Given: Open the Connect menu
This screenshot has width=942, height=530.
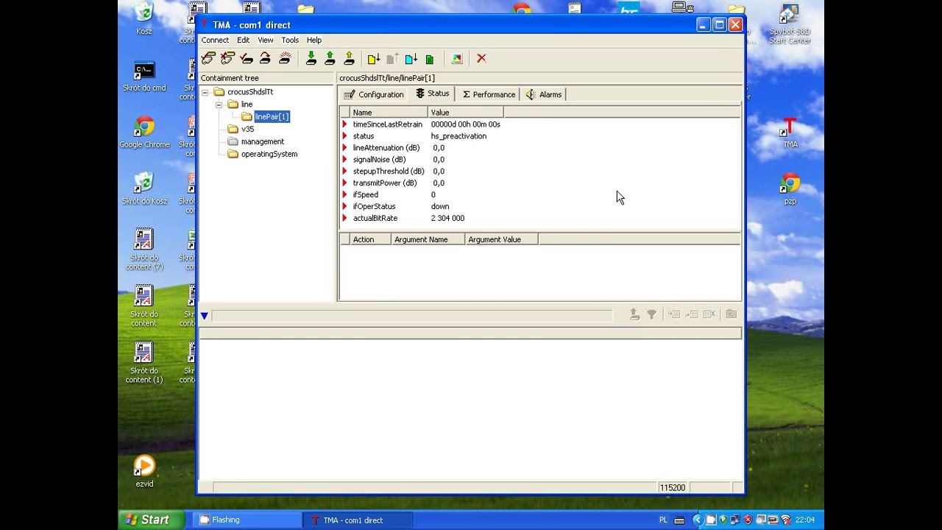Looking at the screenshot, I should pyautogui.click(x=215, y=40).
